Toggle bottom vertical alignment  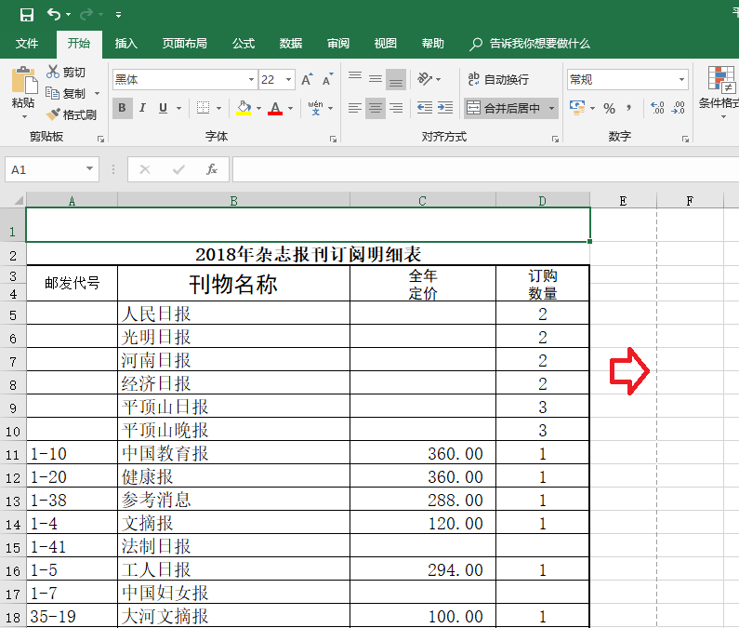coord(396,79)
